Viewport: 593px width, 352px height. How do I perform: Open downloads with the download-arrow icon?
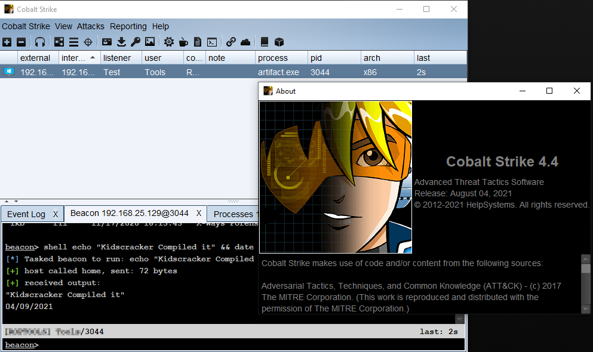tap(121, 42)
